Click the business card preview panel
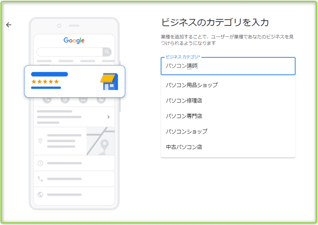Viewport: 318px width, 225px height. pyautogui.click(x=75, y=81)
